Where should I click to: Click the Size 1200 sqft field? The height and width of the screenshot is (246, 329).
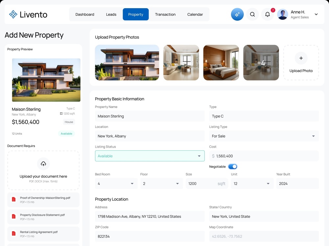point(207,183)
